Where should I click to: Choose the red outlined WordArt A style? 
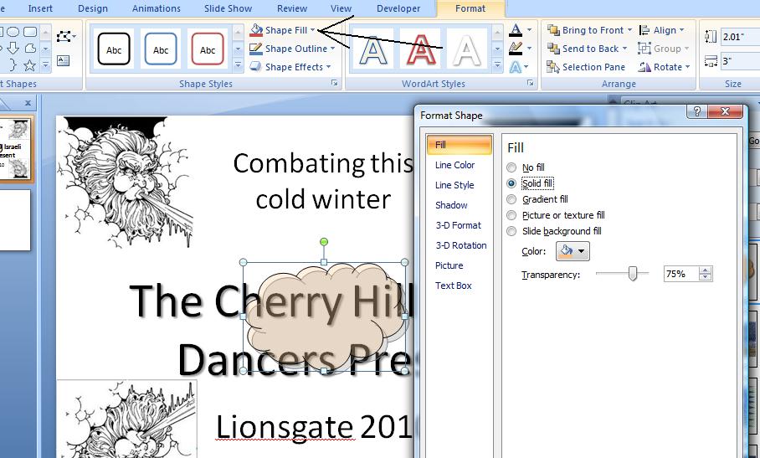tap(419, 50)
